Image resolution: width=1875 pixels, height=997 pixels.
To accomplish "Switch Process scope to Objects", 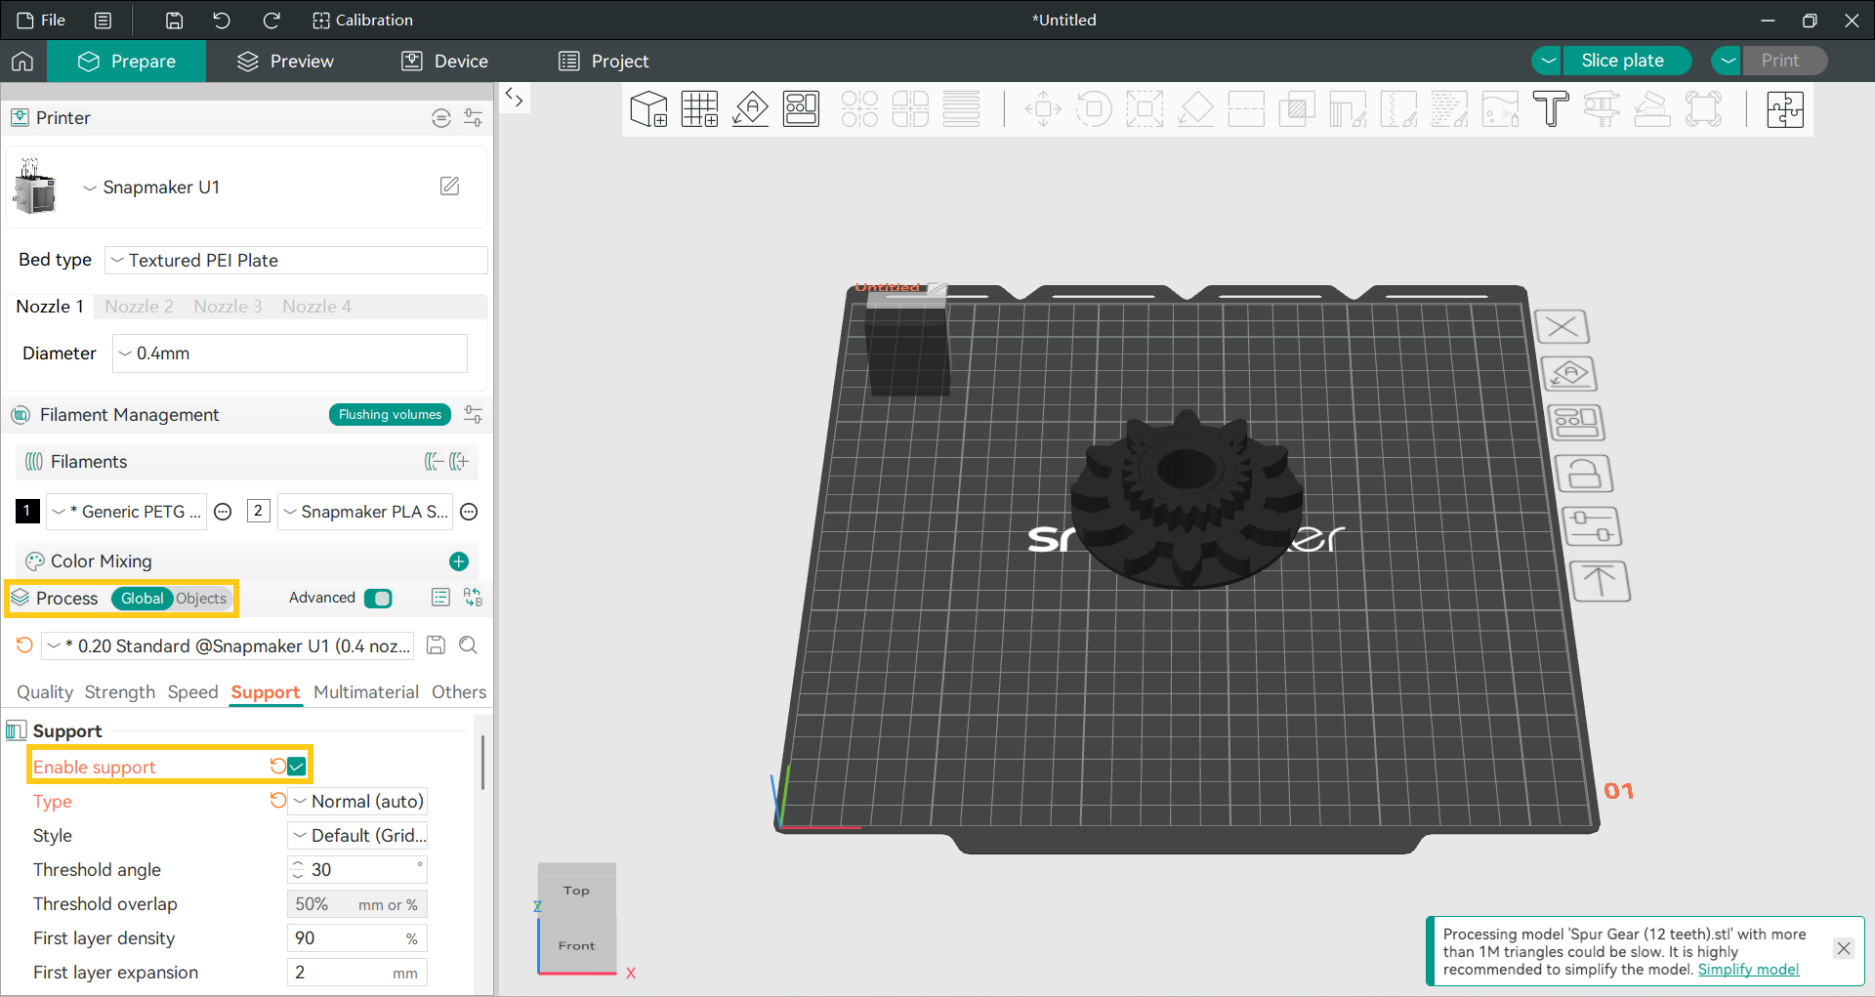I will point(201,599).
